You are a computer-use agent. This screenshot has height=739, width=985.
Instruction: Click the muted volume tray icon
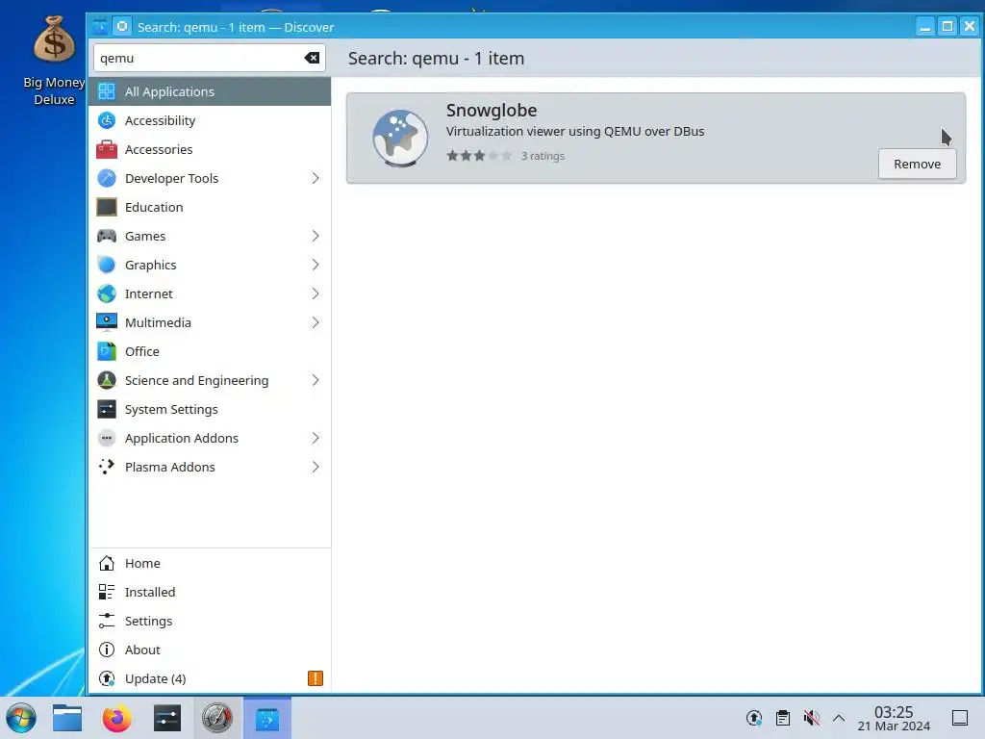[x=812, y=718]
